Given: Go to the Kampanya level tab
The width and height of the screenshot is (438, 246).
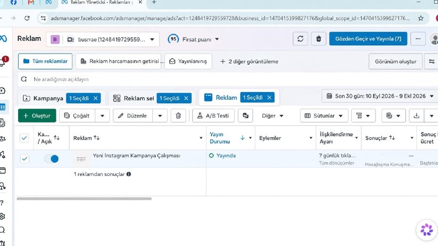Looking at the screenshot, I should (x=43, y=98).
